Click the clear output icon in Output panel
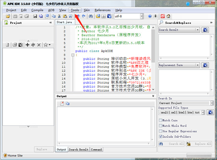 pos(62,104)
